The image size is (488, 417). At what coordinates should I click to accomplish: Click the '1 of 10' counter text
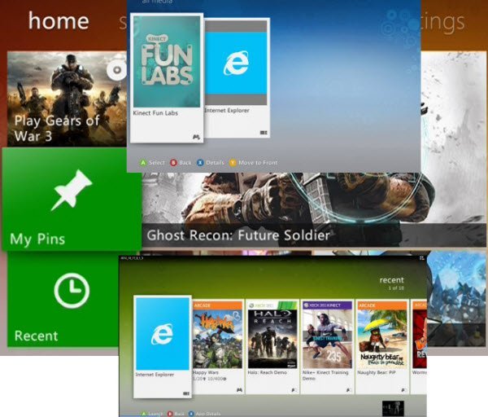[396, 288]
